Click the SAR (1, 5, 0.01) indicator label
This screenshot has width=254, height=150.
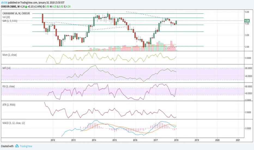pos(10,21)
